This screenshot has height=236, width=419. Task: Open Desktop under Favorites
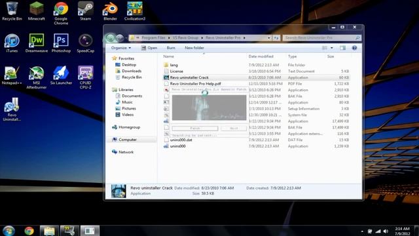[x=129, y=65]
